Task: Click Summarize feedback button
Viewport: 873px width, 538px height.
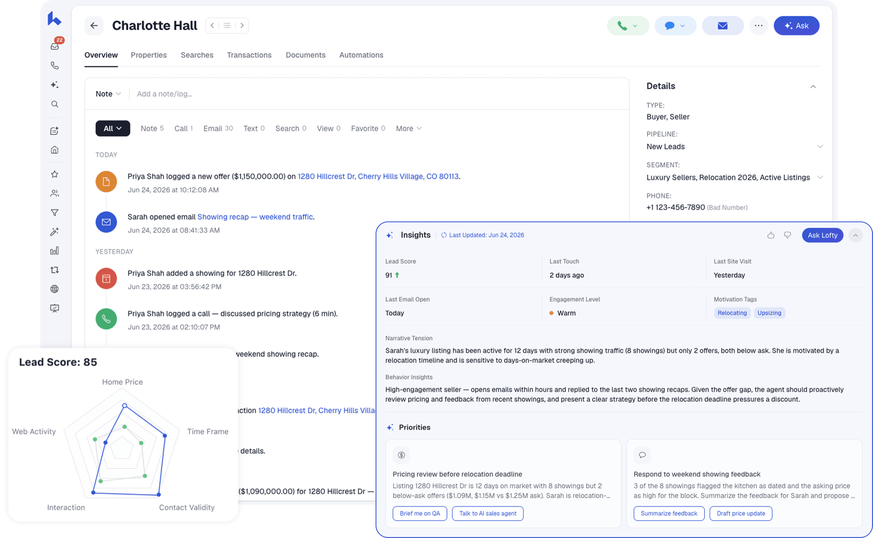Action: pyautogui.click(x=669, y=513)
